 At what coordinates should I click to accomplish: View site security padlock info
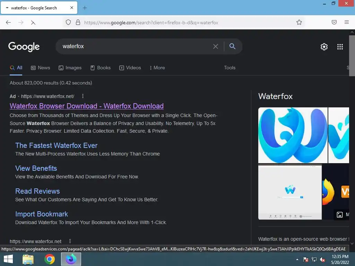78,22
